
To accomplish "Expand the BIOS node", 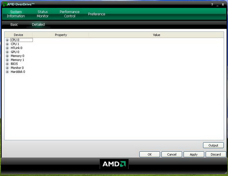I will click(x=7, y=64).
